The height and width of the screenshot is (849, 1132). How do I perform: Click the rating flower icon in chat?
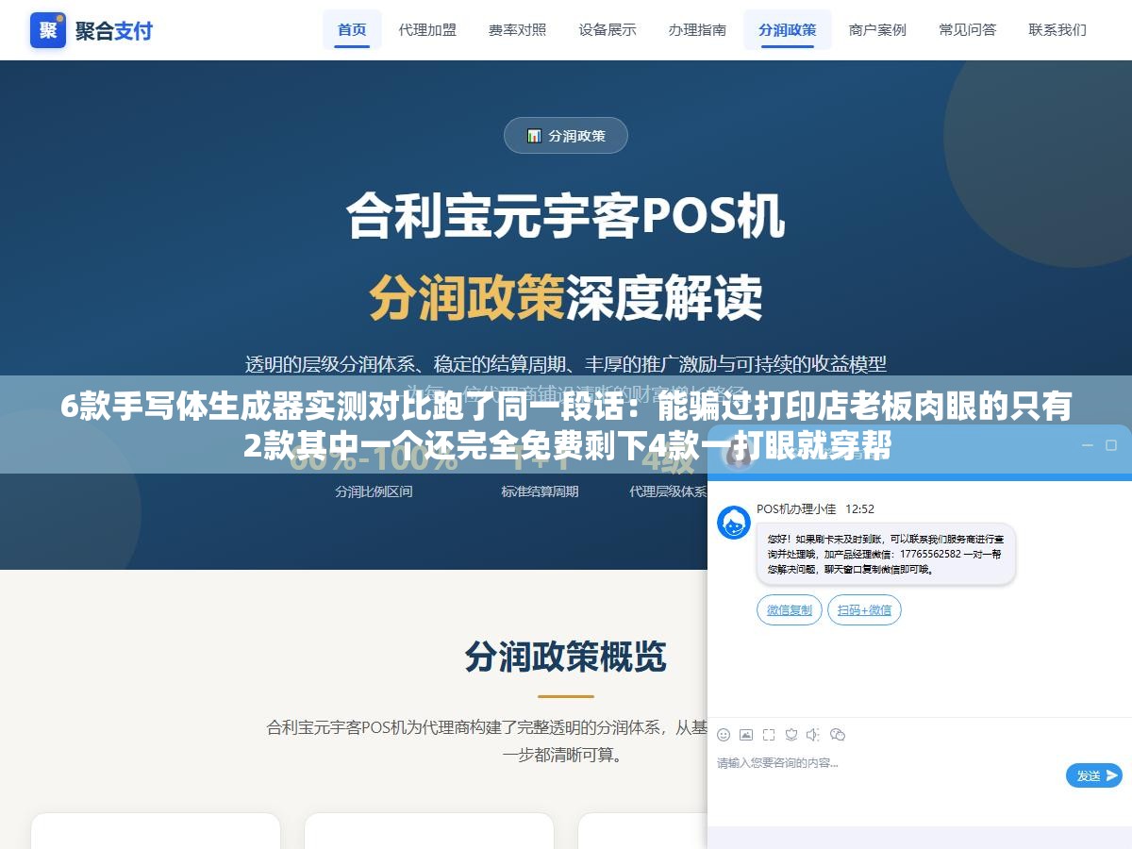(x=791, y=735)
